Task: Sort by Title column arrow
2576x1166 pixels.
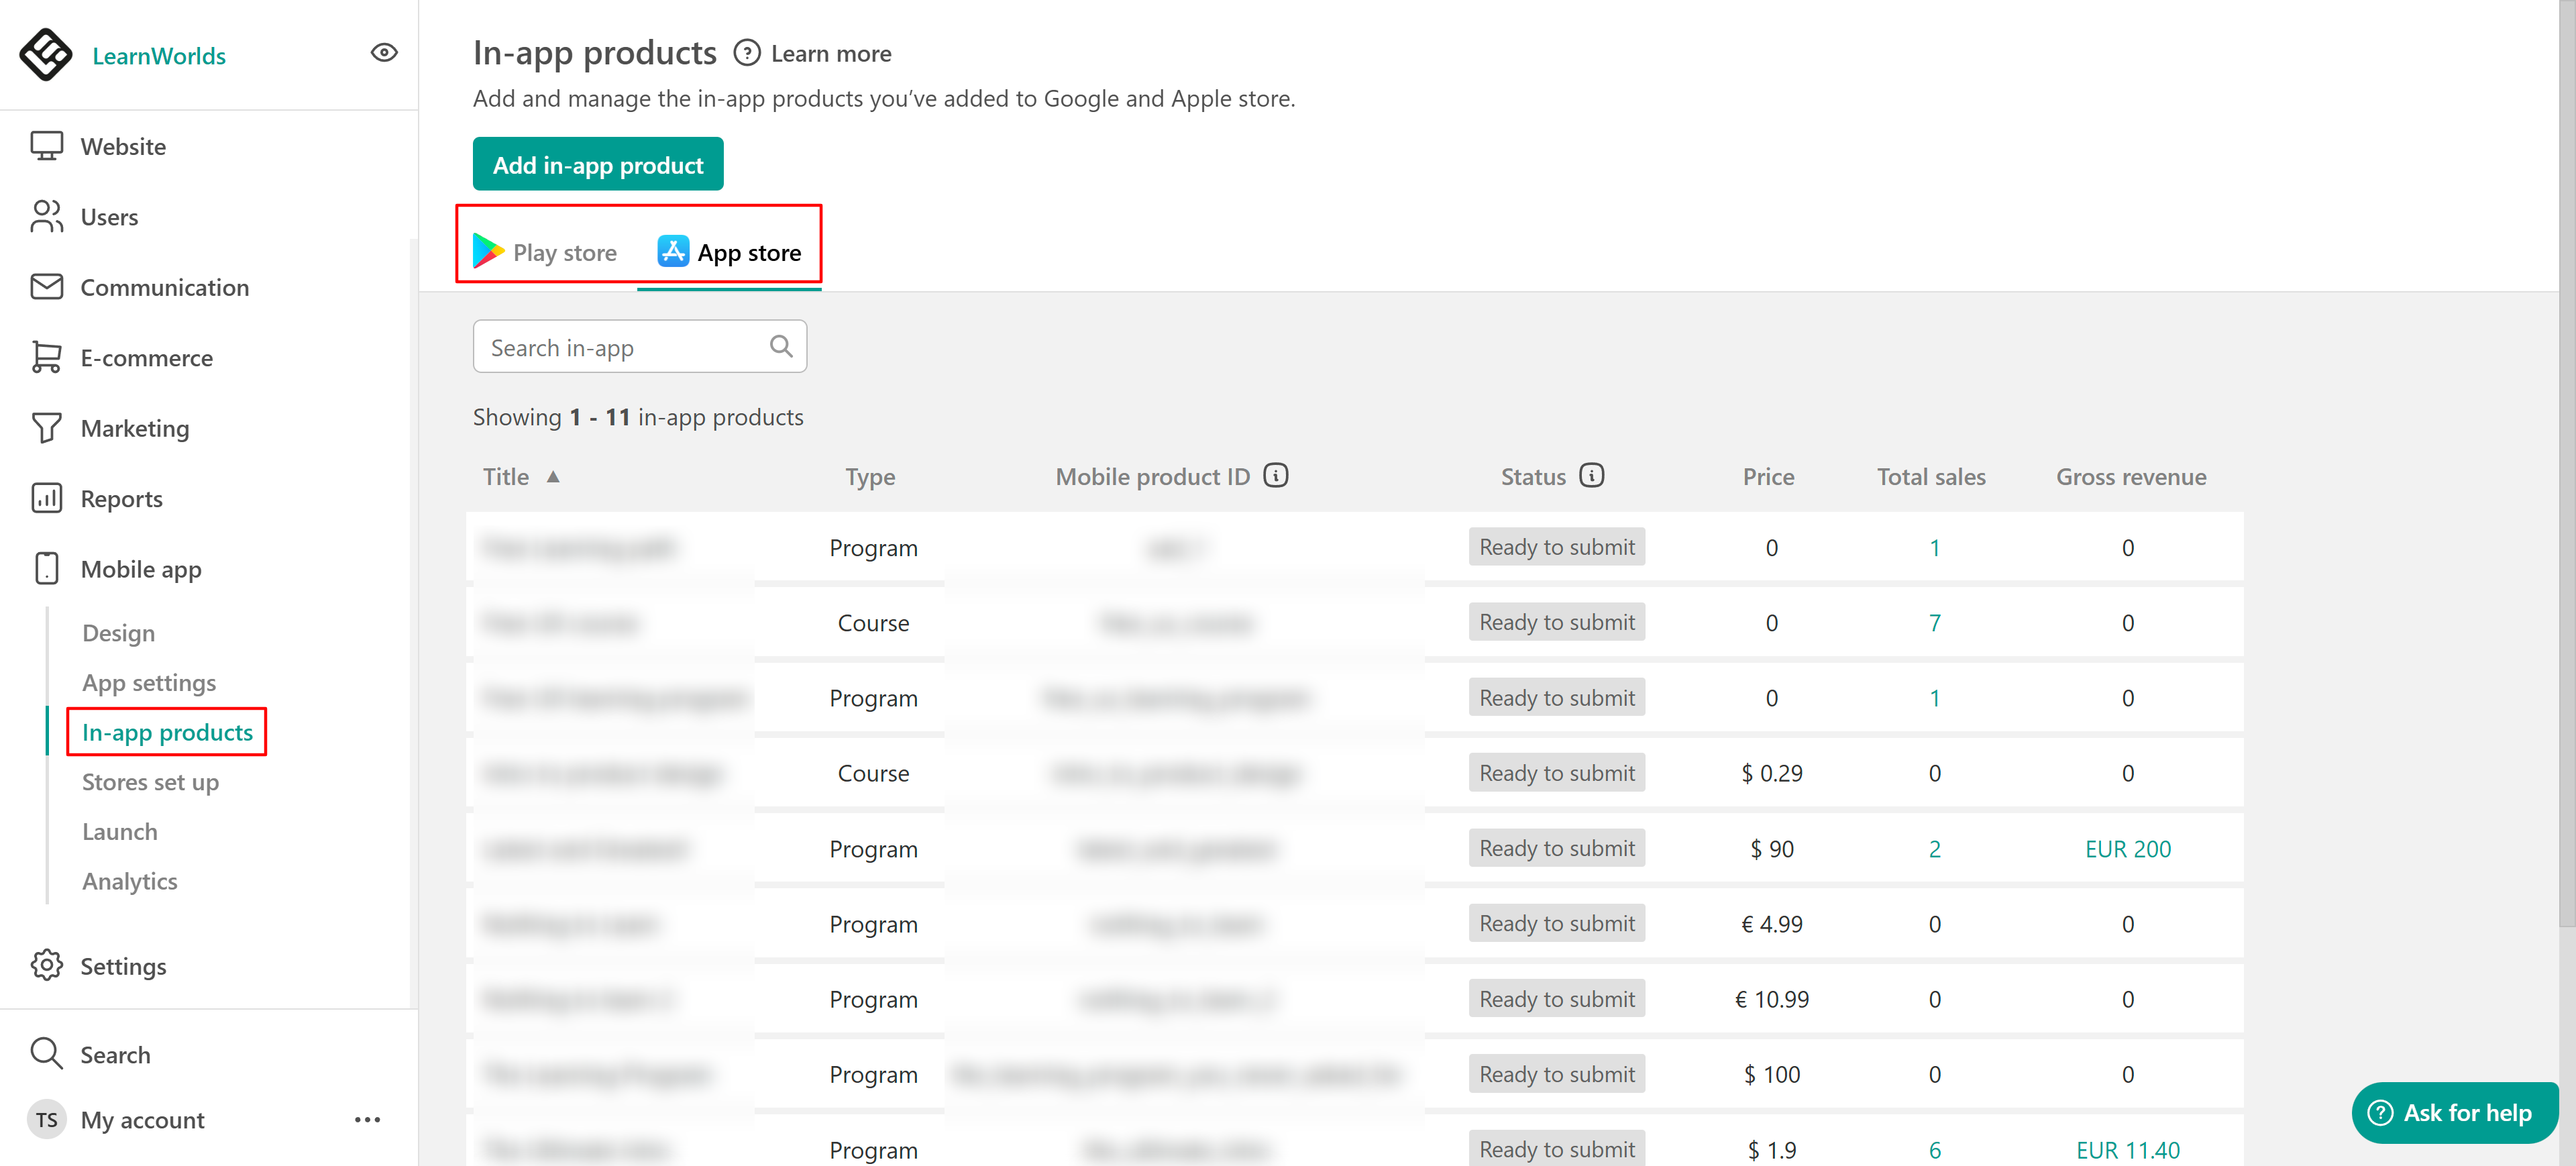Action: [553, 477]
